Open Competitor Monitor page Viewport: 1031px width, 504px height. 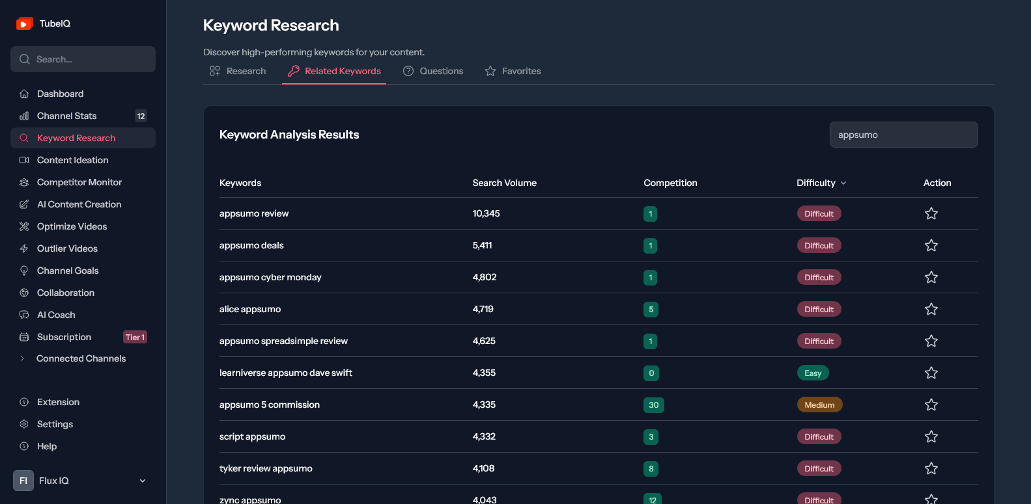83,182
